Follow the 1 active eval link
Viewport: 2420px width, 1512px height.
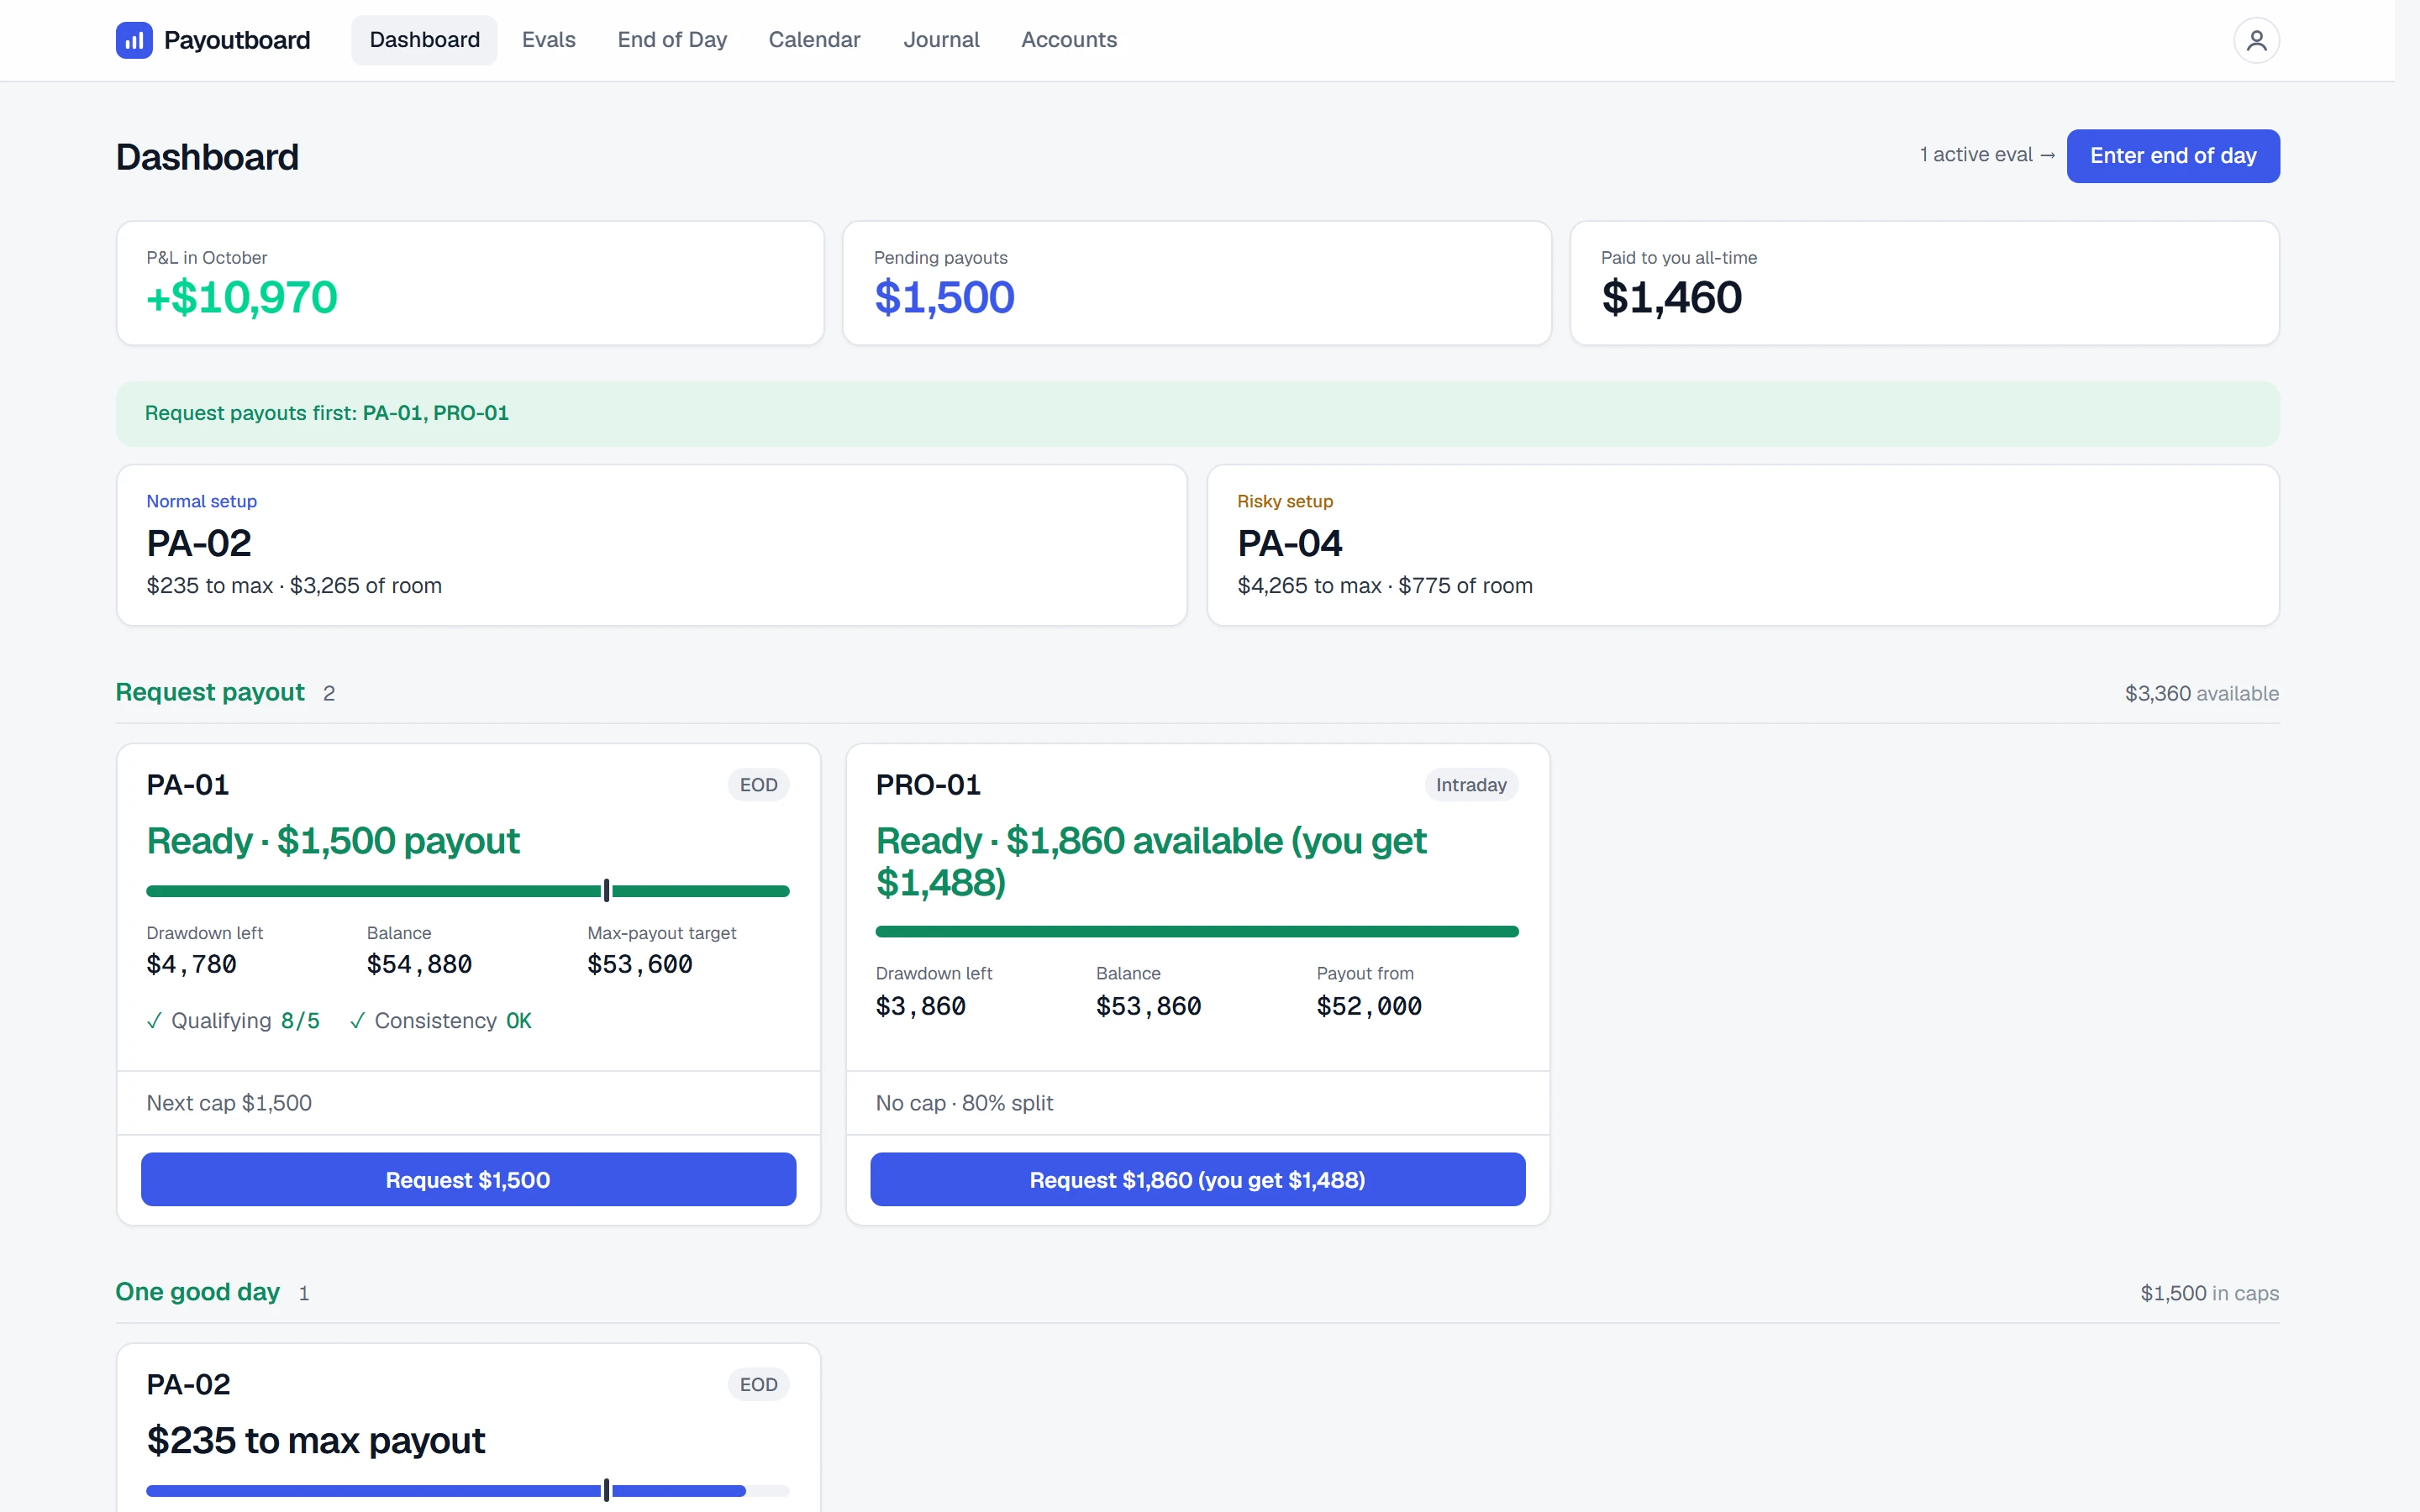(1987, 155)
